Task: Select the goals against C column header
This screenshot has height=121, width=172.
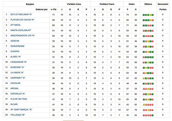Action: pos(136,9)
